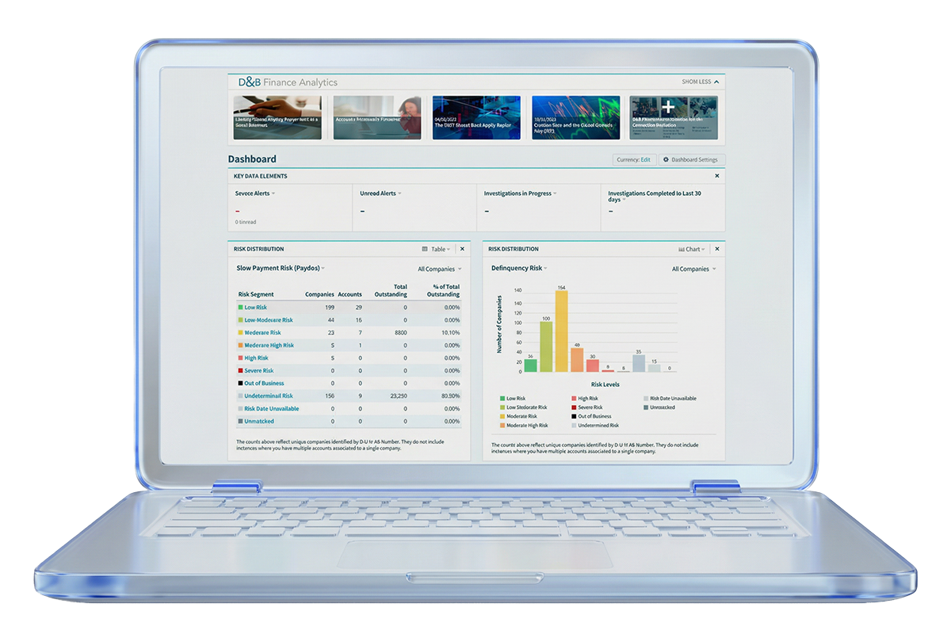Click the bar chart icon beside Chart
This screenshot has height=638, width=951.
pos(681,249)
